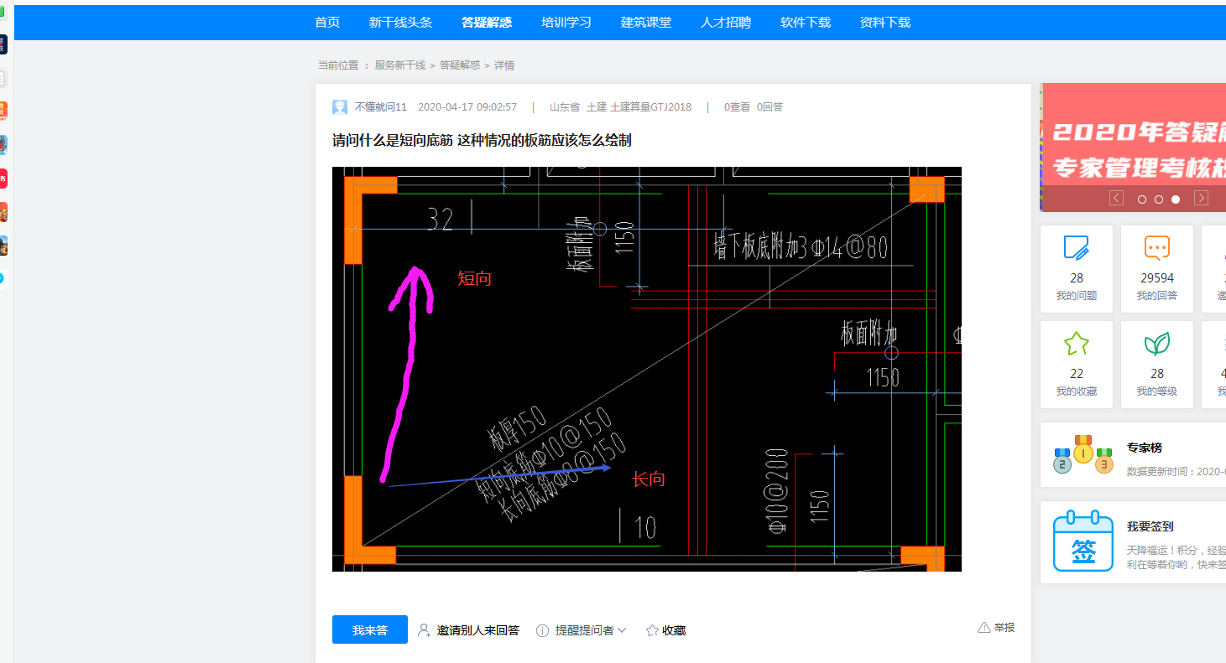The height and width of the screenshot is (663, 1226).
Task: Click the person icon beside 邀请别人来回答
Action: point(424,630)
